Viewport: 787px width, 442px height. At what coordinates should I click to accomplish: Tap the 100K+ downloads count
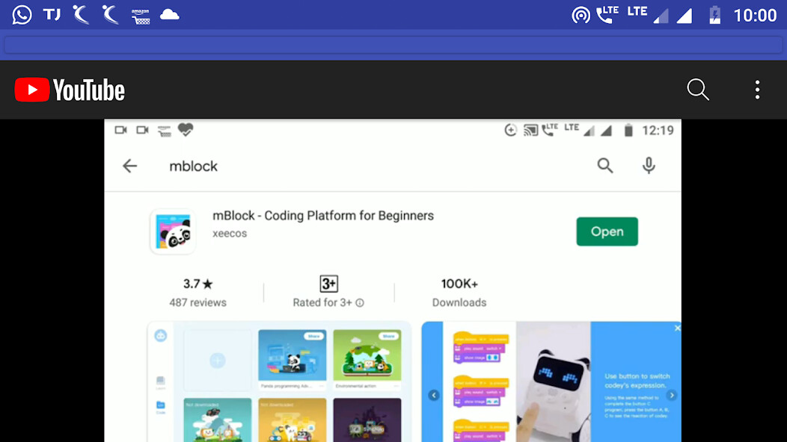pyautogui.click(x=459, y=284)
